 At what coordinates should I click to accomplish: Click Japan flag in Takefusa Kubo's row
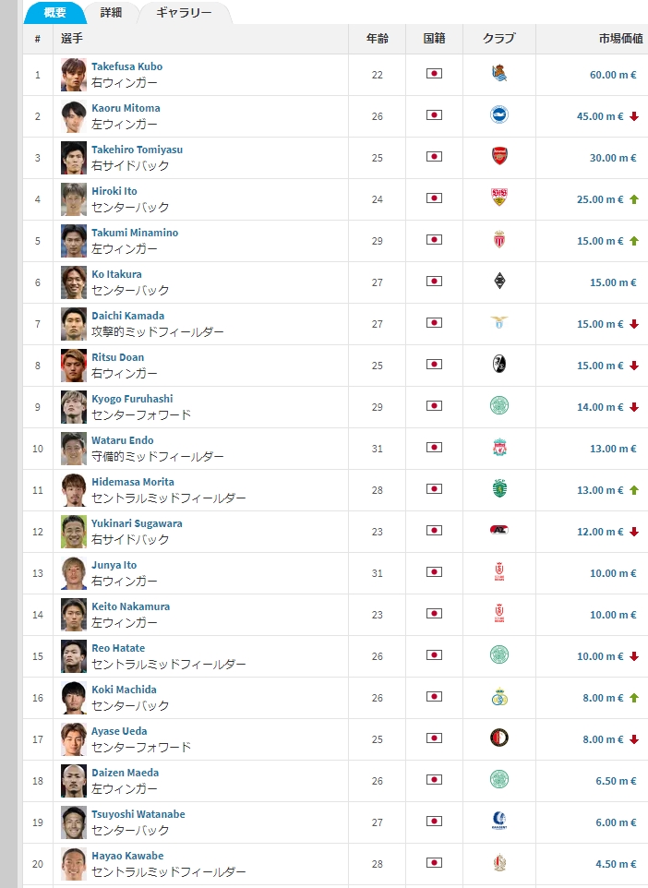(434, 74)
